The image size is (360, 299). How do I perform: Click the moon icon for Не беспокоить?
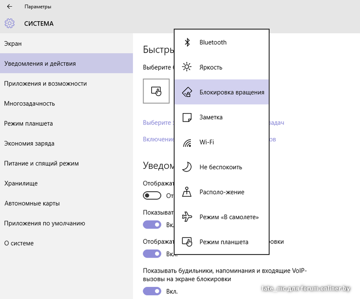187,167
